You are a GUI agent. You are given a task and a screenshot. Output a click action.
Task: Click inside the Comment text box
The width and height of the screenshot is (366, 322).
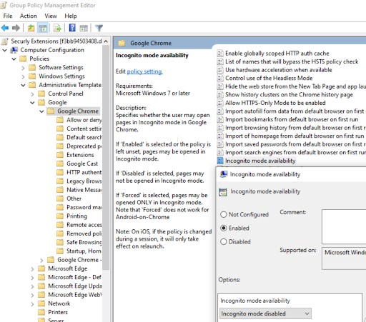[x=344, y=226]
